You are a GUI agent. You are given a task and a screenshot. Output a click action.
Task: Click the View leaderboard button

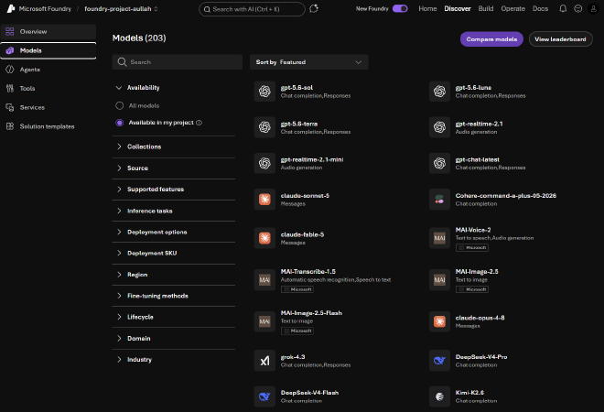(560, 39)
